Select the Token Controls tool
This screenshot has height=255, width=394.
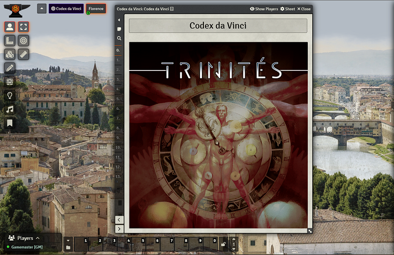10,27
